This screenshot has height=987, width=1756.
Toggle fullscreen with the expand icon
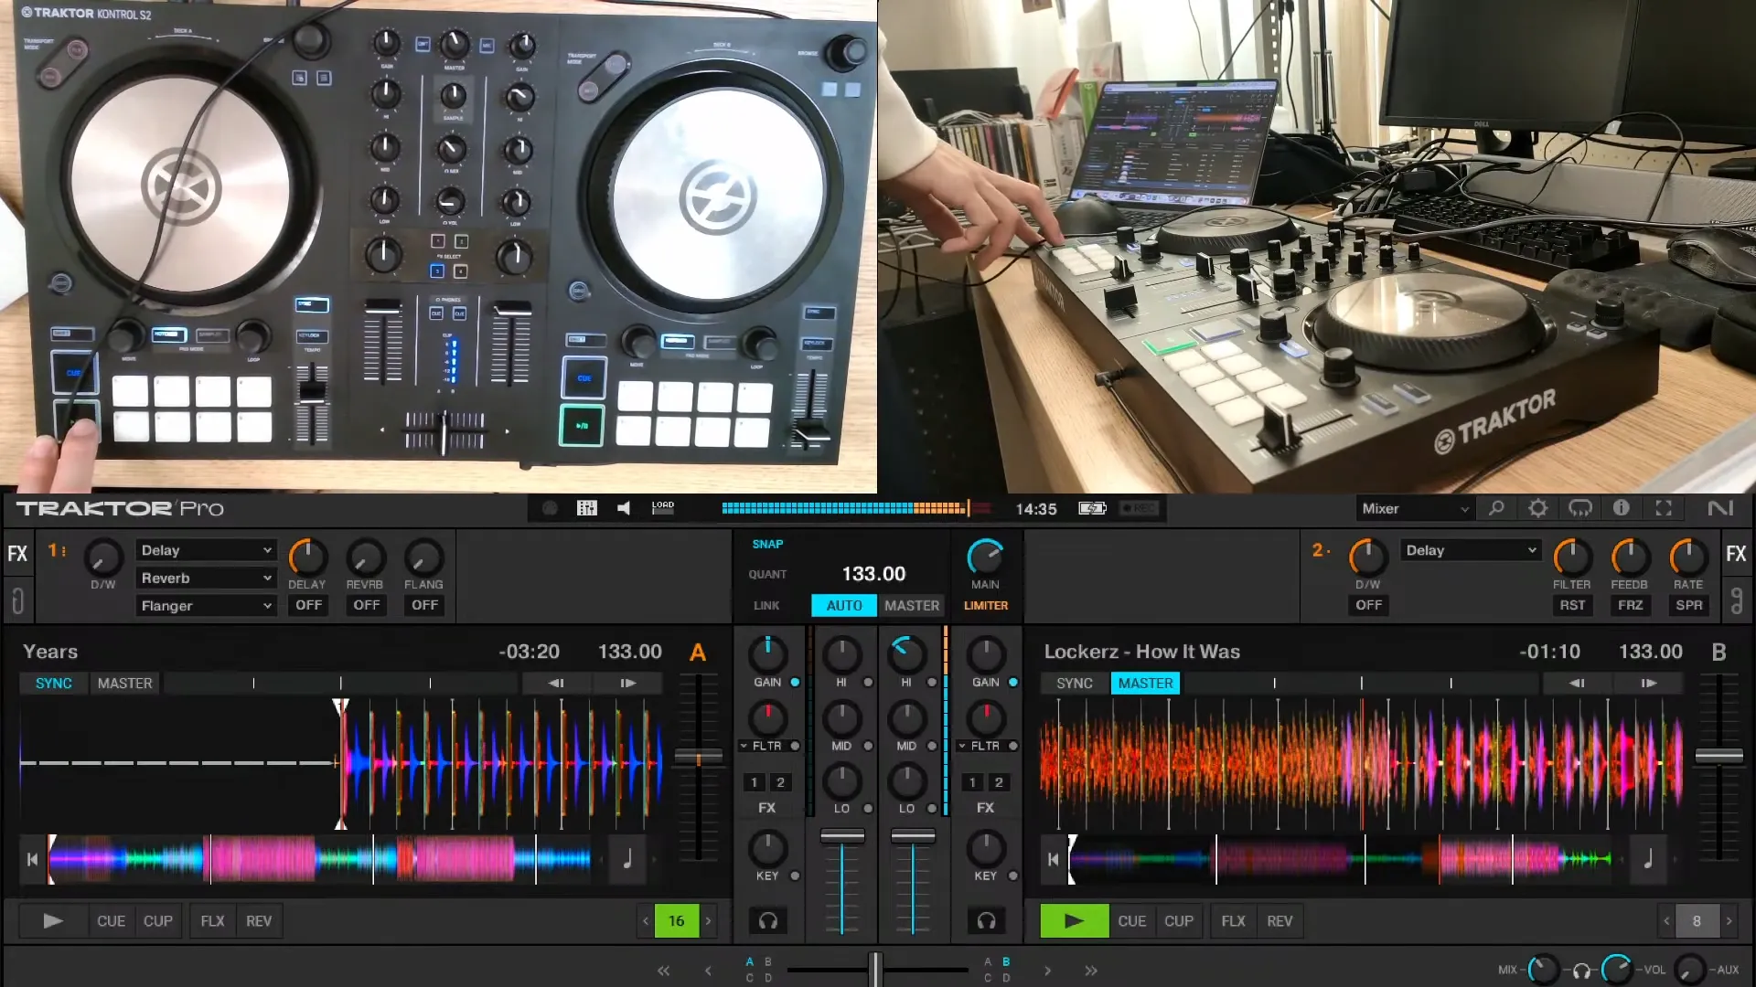pos(1665,508)
